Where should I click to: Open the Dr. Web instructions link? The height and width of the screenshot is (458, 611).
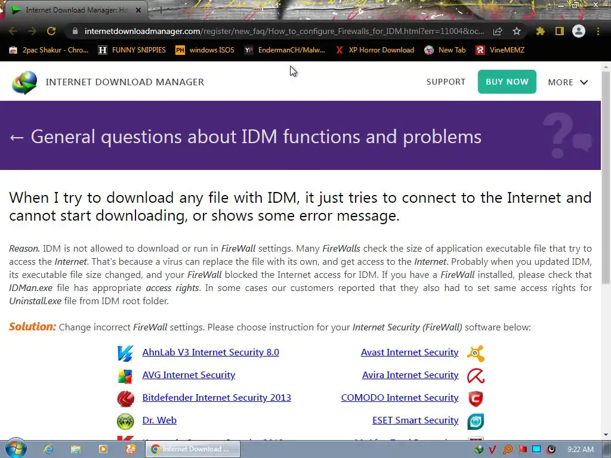[159, 420]
